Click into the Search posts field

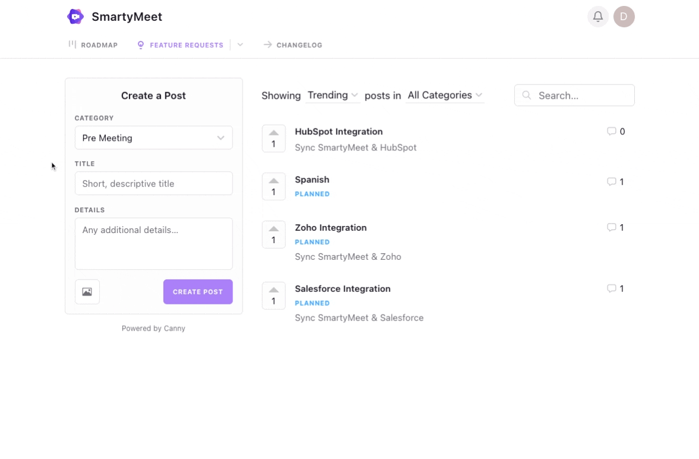(574, 96)
